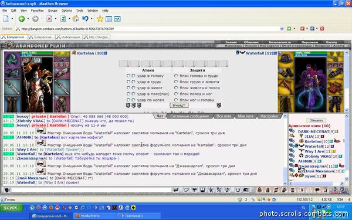This screenshot has width=352, height=220.
Task: Open favorites with the yellow star icon
Action: (100, 19)
